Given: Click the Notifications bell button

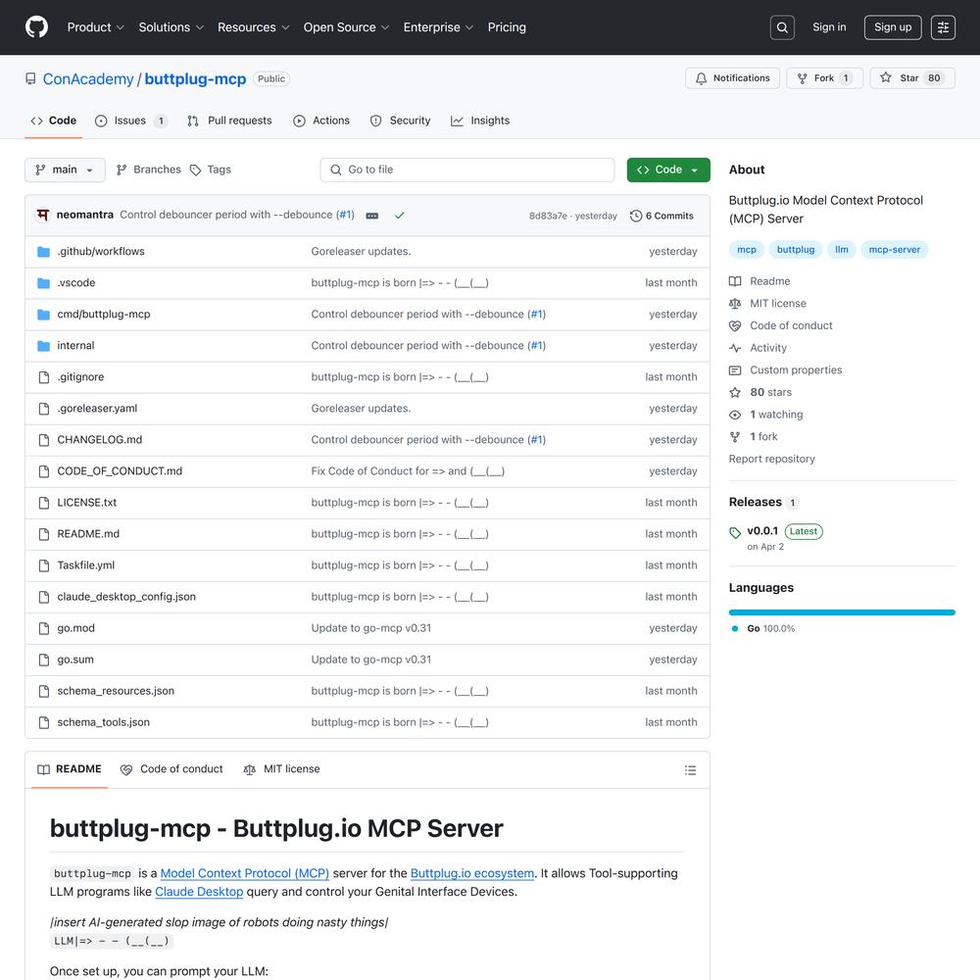Looking at the screenshot, I should pyautogui.click(x=732, y=78).
